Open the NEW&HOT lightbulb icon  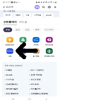(x=10, y=40)
